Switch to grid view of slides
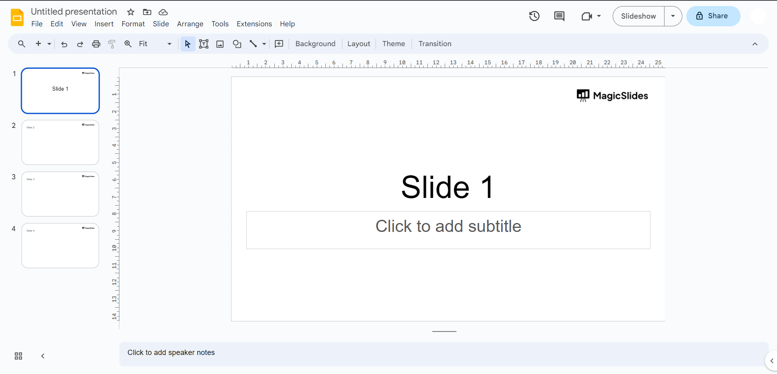The width and height of the screenshot is (777, 374). pyautogui.click(x=18, y=356)
